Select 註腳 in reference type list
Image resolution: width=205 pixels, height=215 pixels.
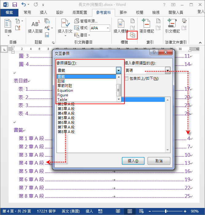click(x=86, y=81)
